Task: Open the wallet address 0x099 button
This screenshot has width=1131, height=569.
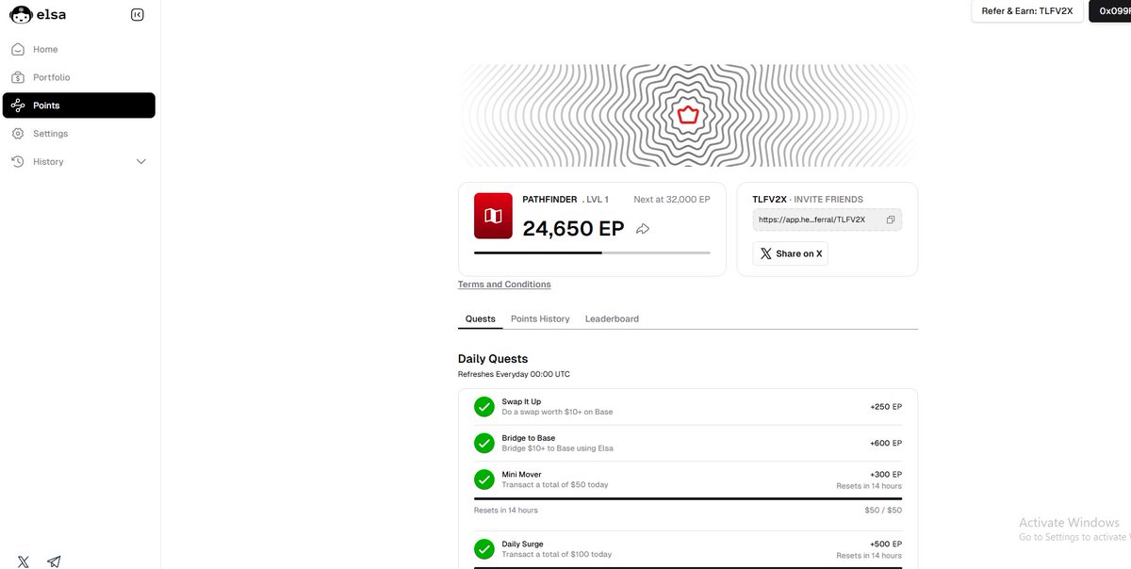Action: coord(1110,11)
